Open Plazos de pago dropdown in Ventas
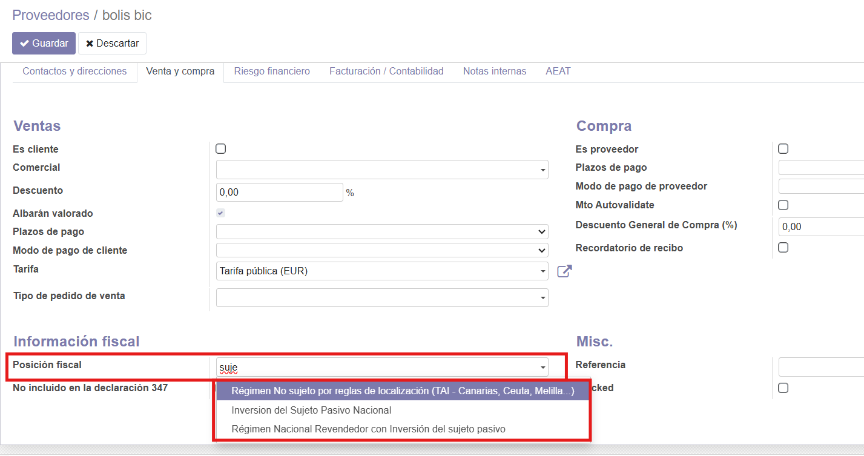This screenshot has width=864, height=456. tap(381, 232)
